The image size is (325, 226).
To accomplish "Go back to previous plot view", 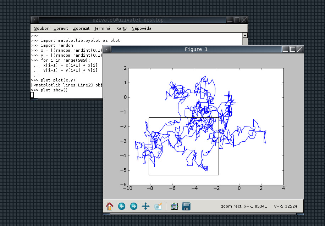I will point(122,206).
